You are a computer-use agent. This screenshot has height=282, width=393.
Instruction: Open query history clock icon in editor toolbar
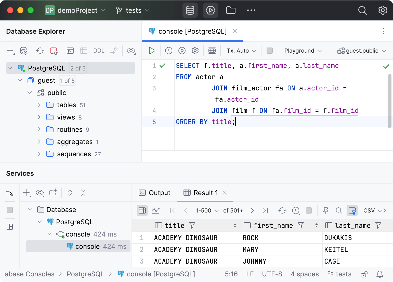(168, 51)
